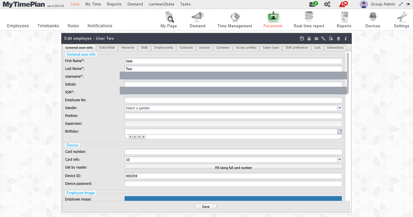The image size is (413, 217).
Task: Select the General user info tab
Action: coord(79,48)
